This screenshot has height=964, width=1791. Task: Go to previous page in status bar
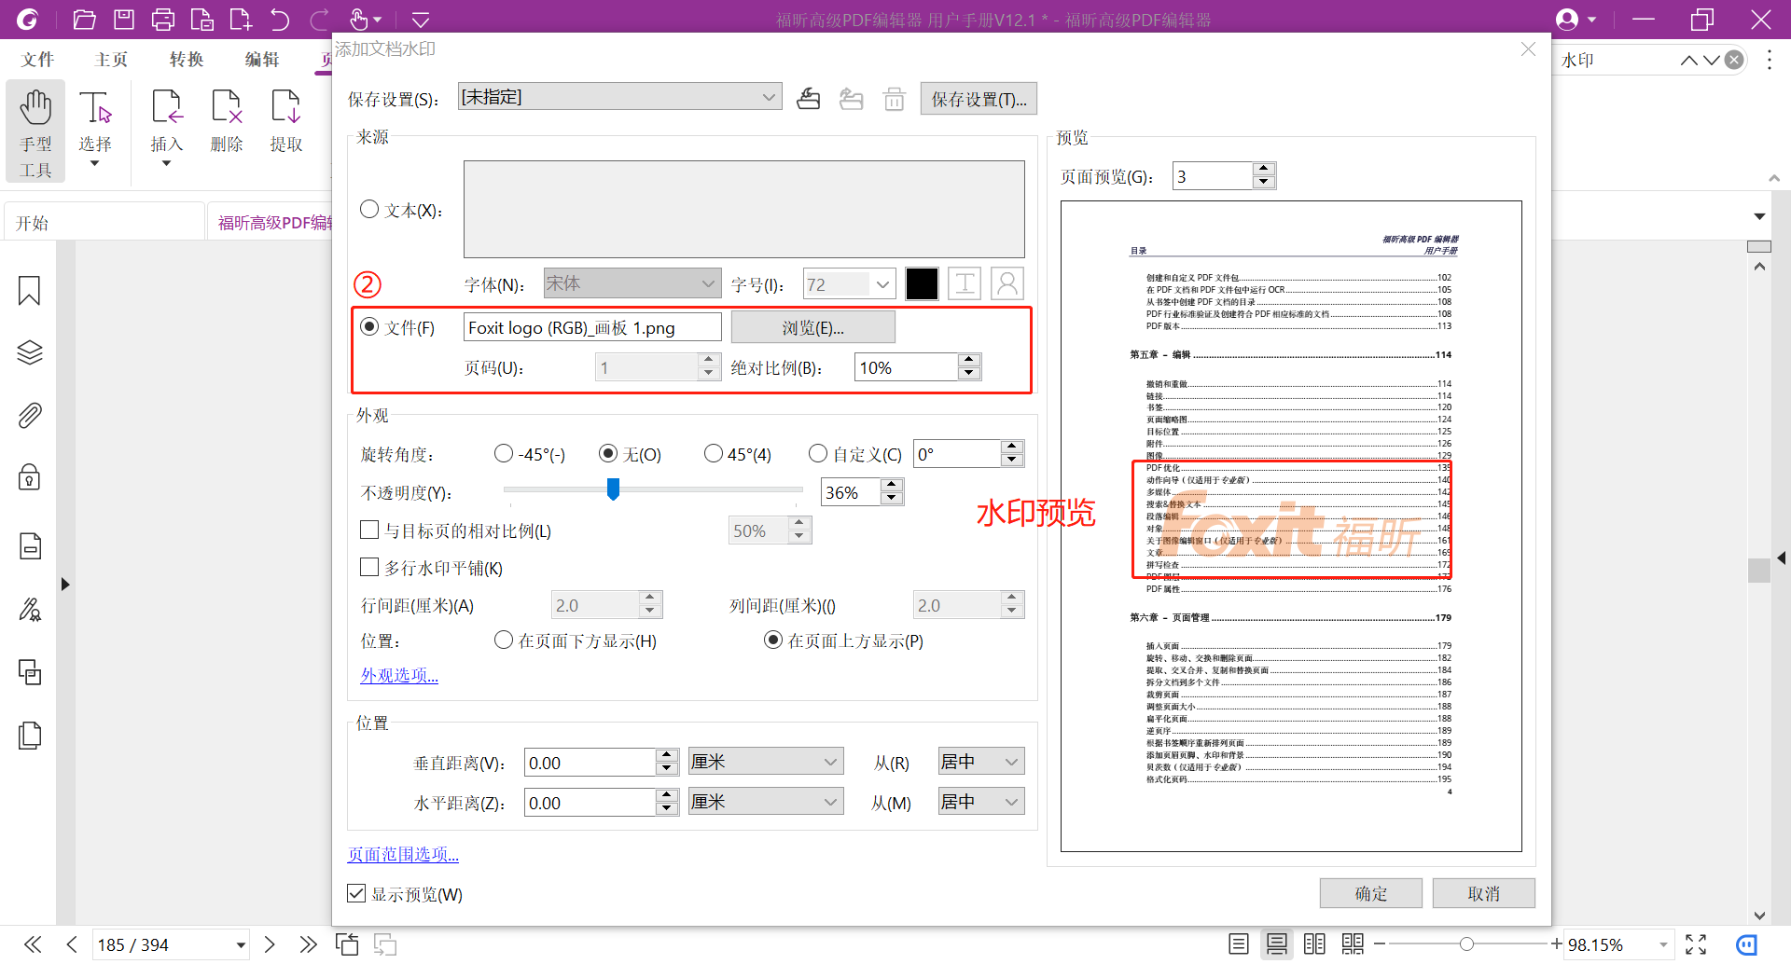click(x=72, y=944)
